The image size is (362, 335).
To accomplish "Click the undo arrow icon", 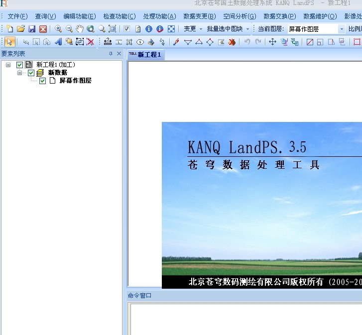I will (247, 42).
